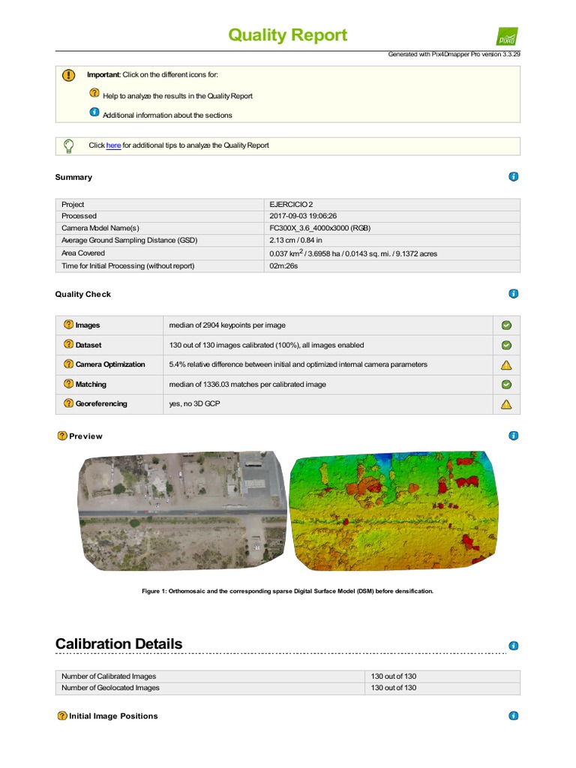Screen dimensions: 576x768
Task: Click the info icon of the Summary section
Action: pyautogui.click(x=513, y=177)
